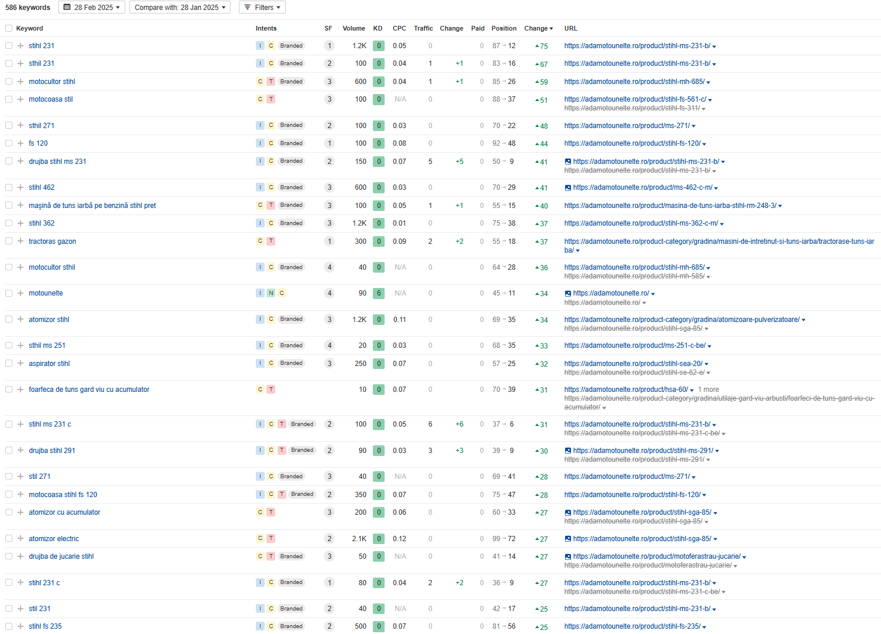Click the plus icon next to "aspirator stihl"
This screenshot has width=881, height=634.
(21, 364)
